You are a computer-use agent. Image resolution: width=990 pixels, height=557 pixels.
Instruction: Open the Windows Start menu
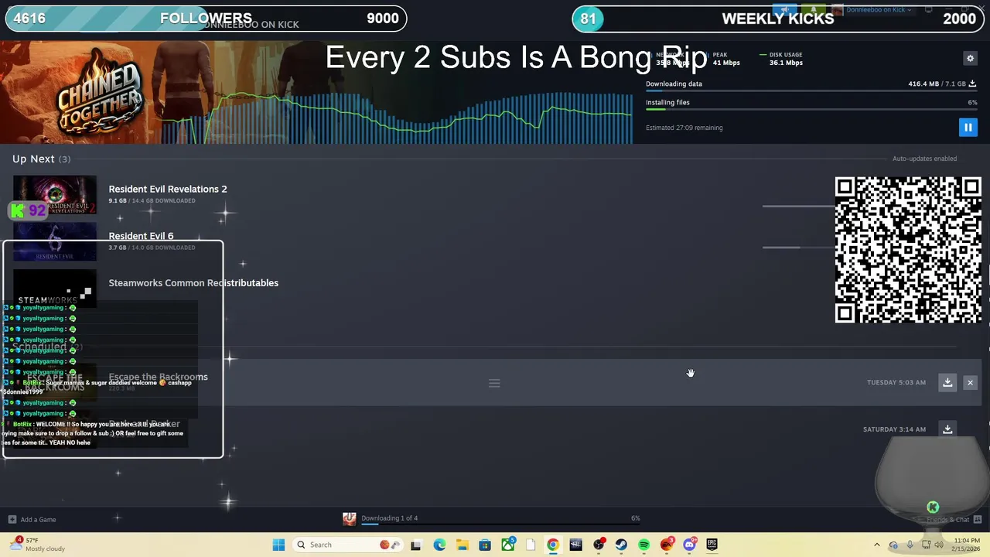coord(278,545)
